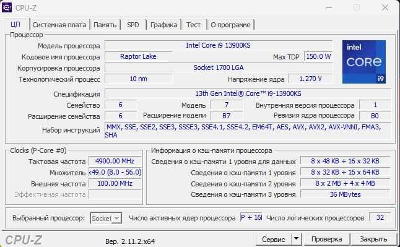Switch to the Память tab
Screen dimensions: 400x247
tap(105, 25)
